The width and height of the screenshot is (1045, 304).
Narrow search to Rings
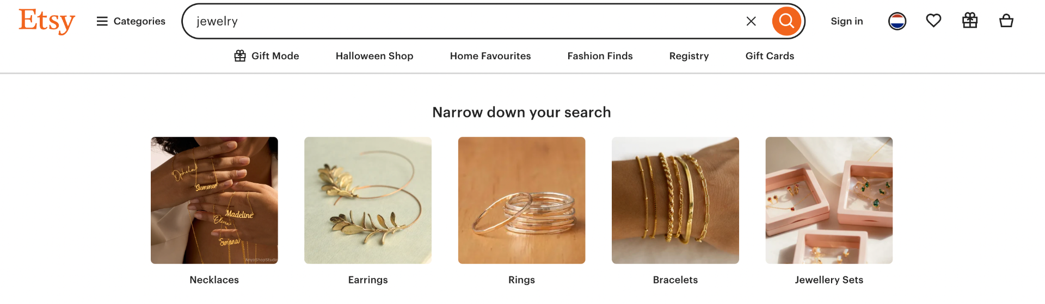click(521, 201)
